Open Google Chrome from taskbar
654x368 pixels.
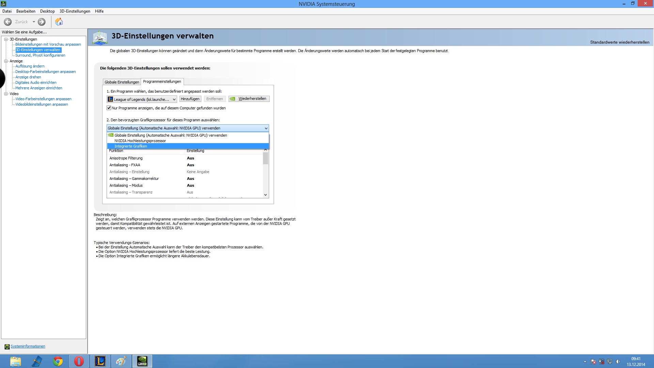[58, 361]
